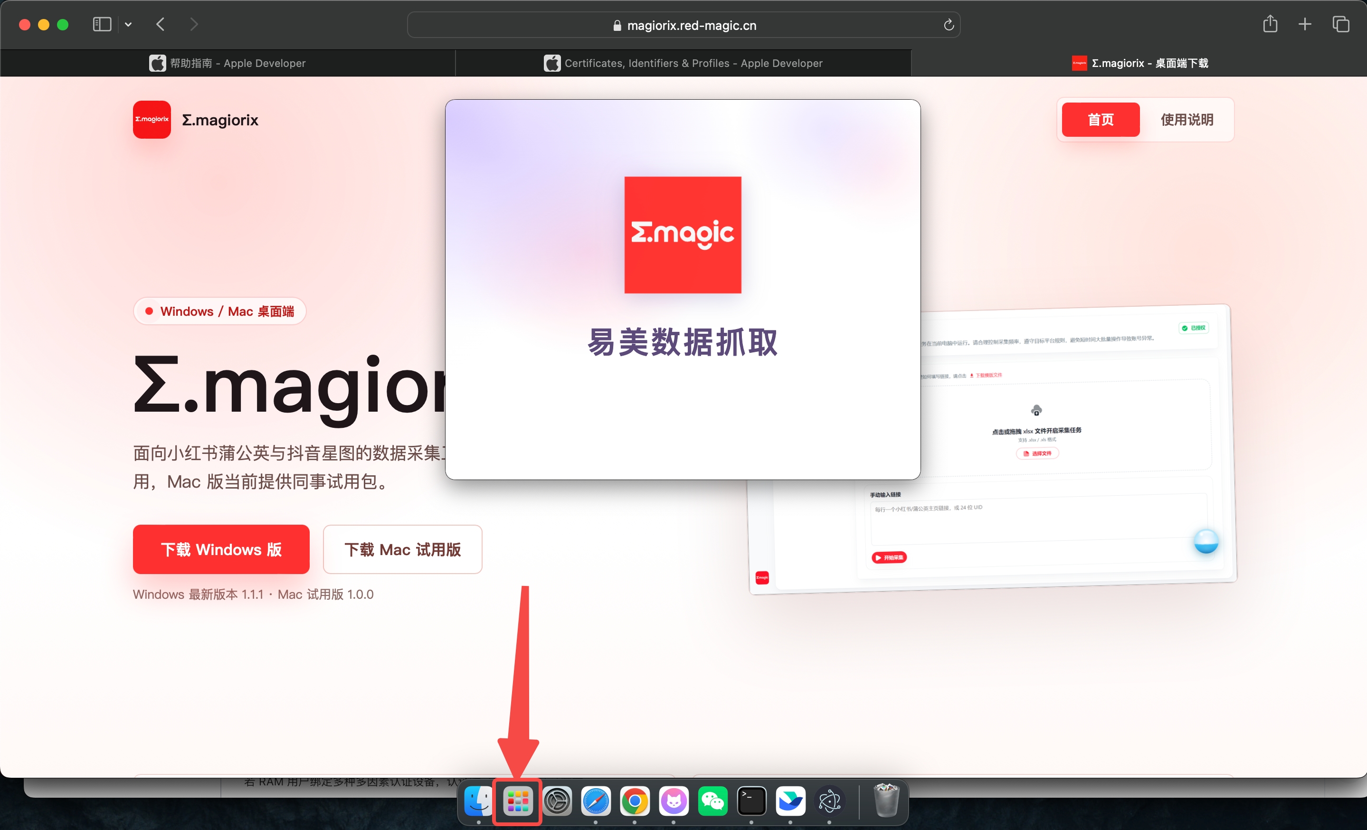Open the 使用说明 navigation item

click(x=1187, y=120)
